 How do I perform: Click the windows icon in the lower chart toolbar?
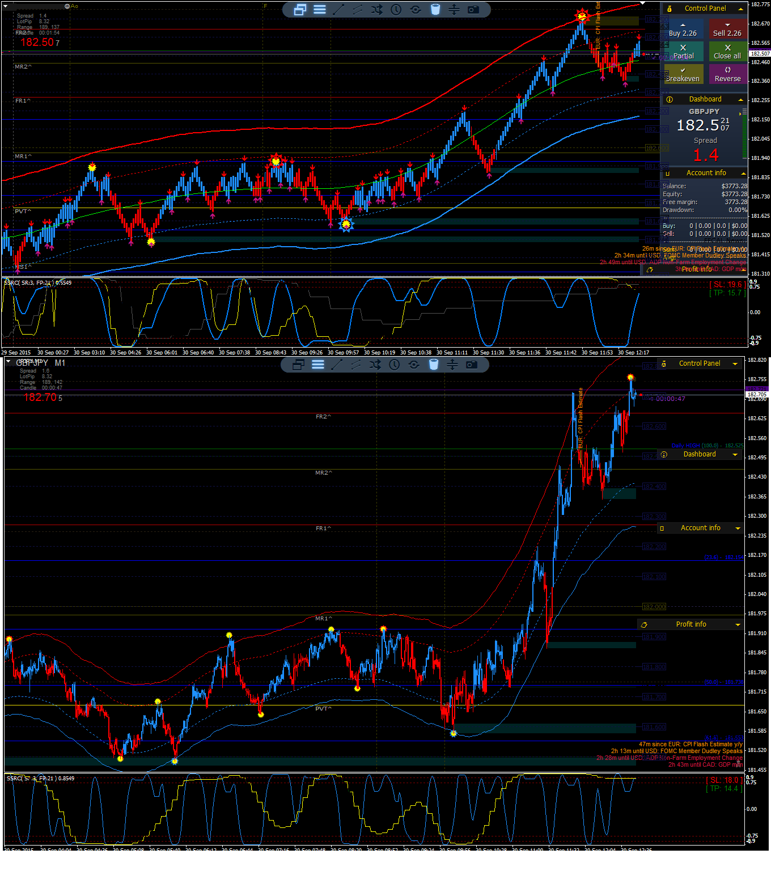298,365
